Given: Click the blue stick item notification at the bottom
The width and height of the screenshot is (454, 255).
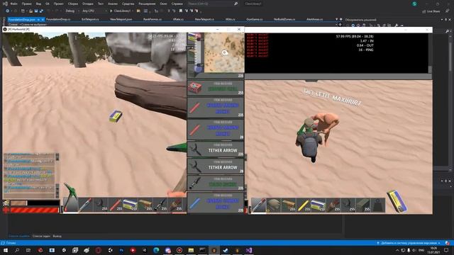Looking at the screenshot, I should [216, 203].
